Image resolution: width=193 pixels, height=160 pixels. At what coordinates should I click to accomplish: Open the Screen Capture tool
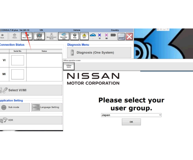pyautogui.click(x=39, y=36)
